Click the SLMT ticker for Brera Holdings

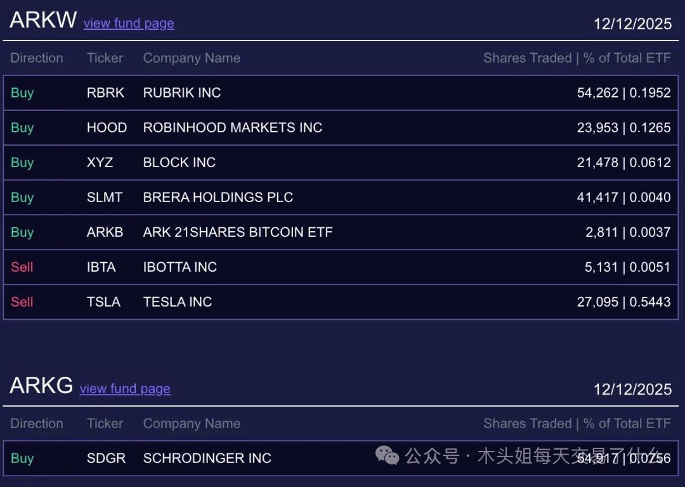pos(105,198)
